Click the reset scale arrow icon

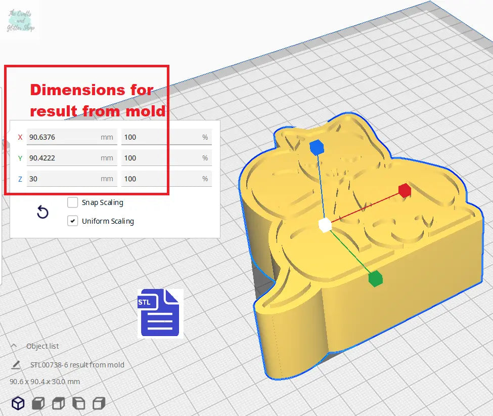[43, 212]
